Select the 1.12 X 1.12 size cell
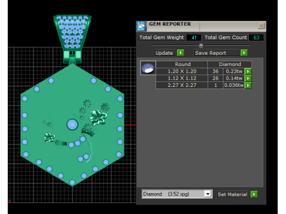This screenshot has width=286, height=214. click(x=182, y=78)
